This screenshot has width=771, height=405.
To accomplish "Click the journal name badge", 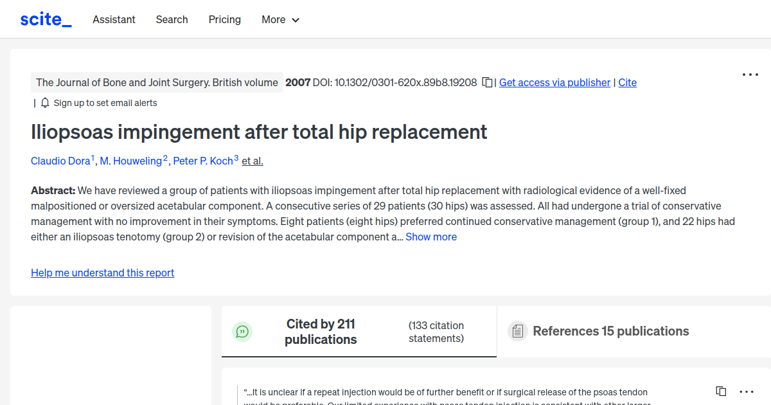I will (x=157, y=82).
